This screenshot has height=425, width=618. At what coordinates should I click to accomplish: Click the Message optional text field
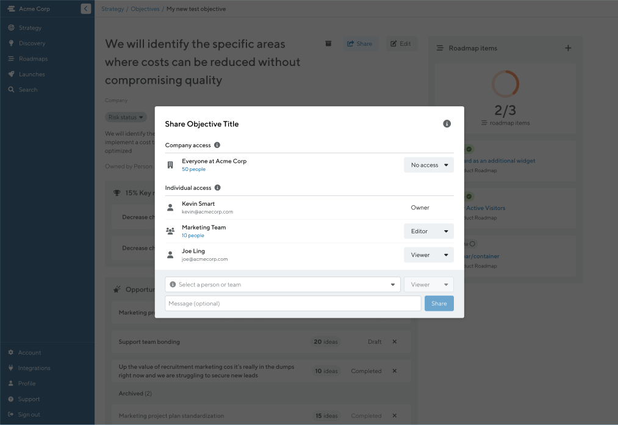[x=292, y=303]
